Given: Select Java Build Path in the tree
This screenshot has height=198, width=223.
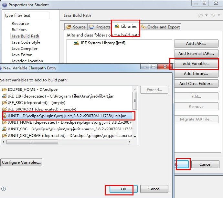Looking at the screenshot, I should (25, 36).
